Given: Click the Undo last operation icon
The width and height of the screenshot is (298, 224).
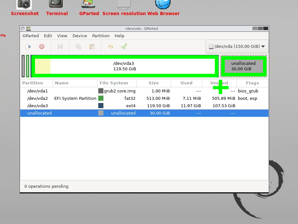Looking at the screenshot, I should [x=110, y=47].
